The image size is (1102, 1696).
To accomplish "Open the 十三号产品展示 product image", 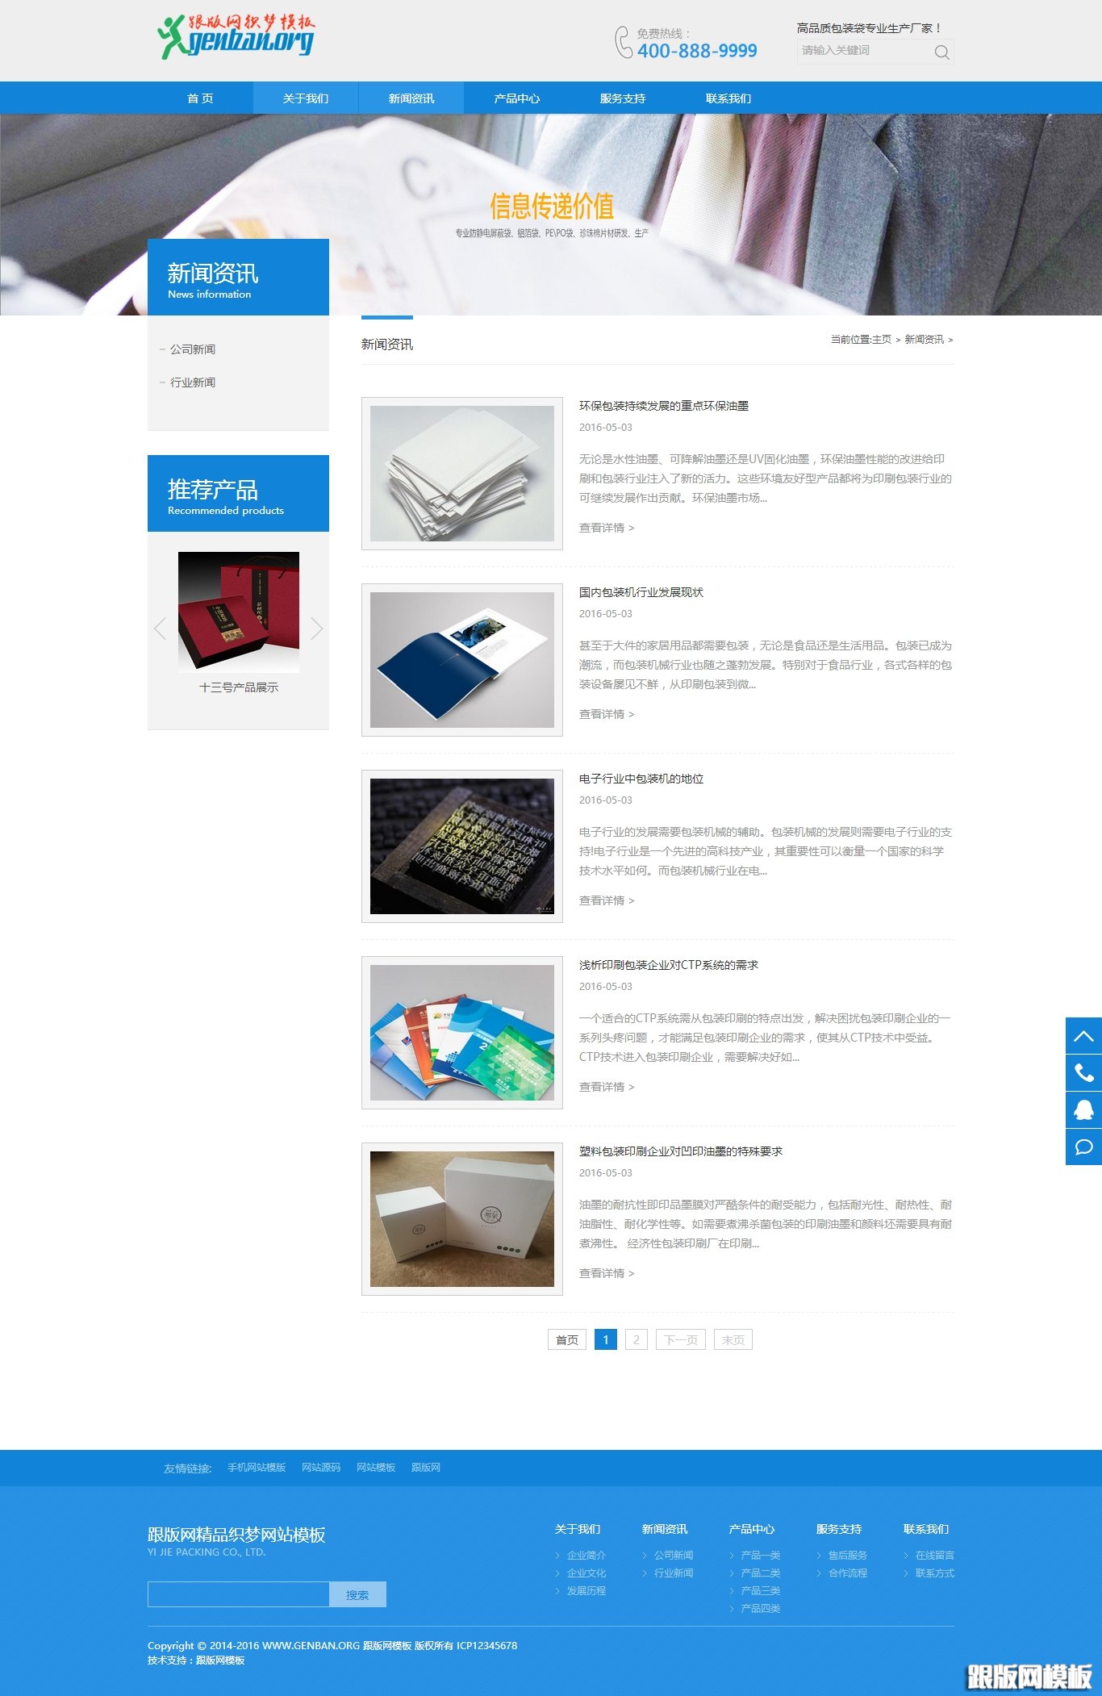I will (239, 612).
